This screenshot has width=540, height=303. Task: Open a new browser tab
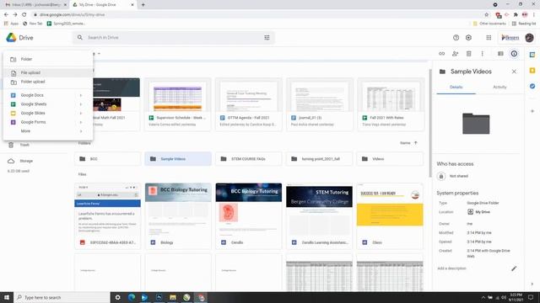pyautogui.click(x=143, y=5)
